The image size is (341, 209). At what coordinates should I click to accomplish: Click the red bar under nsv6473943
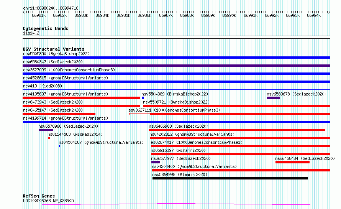[81, 106]
